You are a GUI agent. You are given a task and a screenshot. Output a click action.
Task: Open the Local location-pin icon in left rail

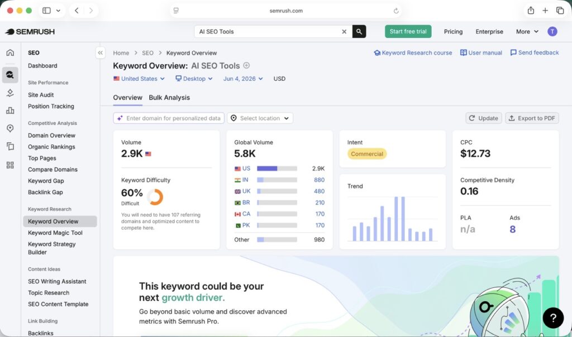point(10,128)
